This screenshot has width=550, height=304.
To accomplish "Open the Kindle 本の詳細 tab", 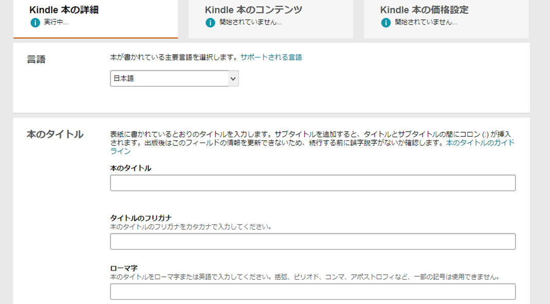I will pos(96,19).
